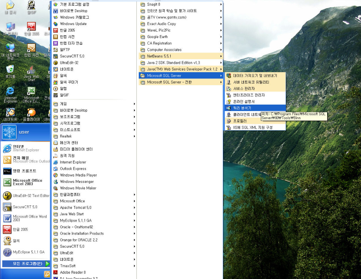Launch 알GIF from programs list
This screenshot has width=361, height=279.
click(94, 95)
